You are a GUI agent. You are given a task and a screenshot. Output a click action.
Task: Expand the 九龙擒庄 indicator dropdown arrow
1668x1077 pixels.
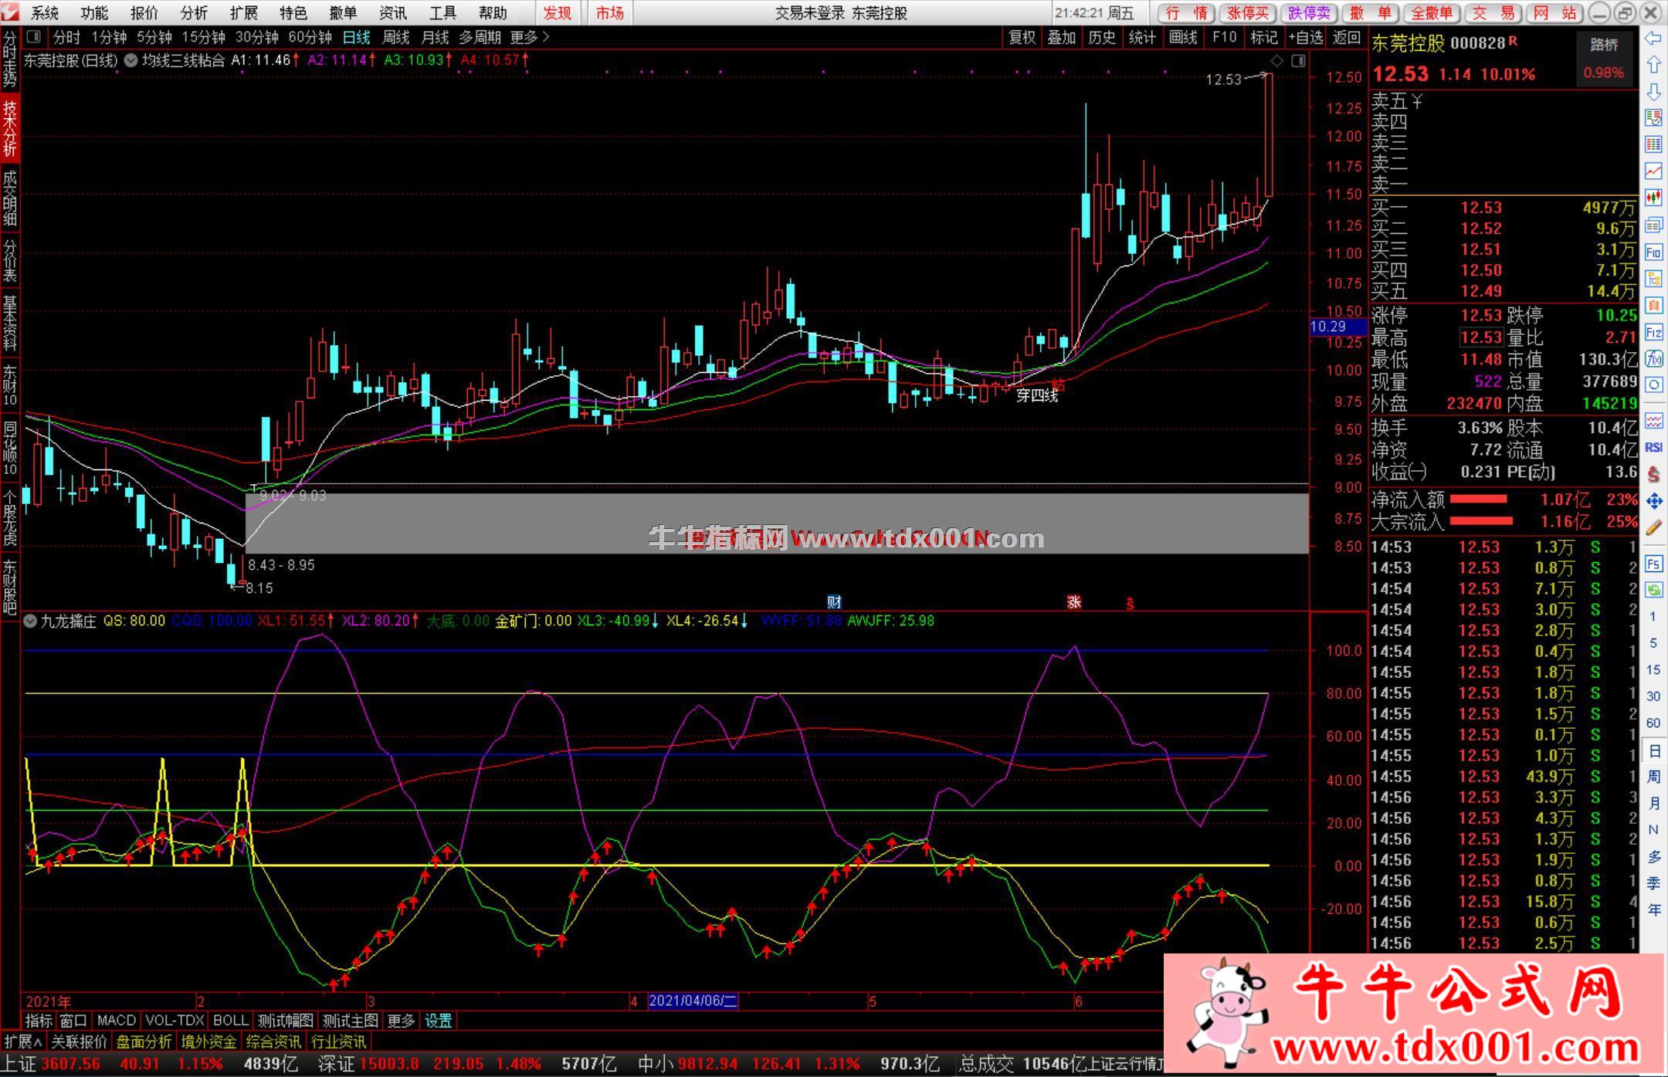click(x=31, y=621)
